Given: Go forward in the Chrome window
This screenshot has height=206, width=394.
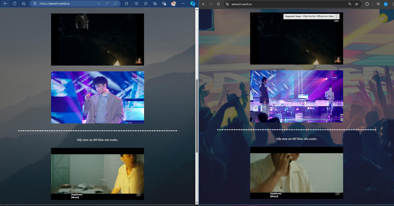Looking at the screenshot, I should coord(211,4).
